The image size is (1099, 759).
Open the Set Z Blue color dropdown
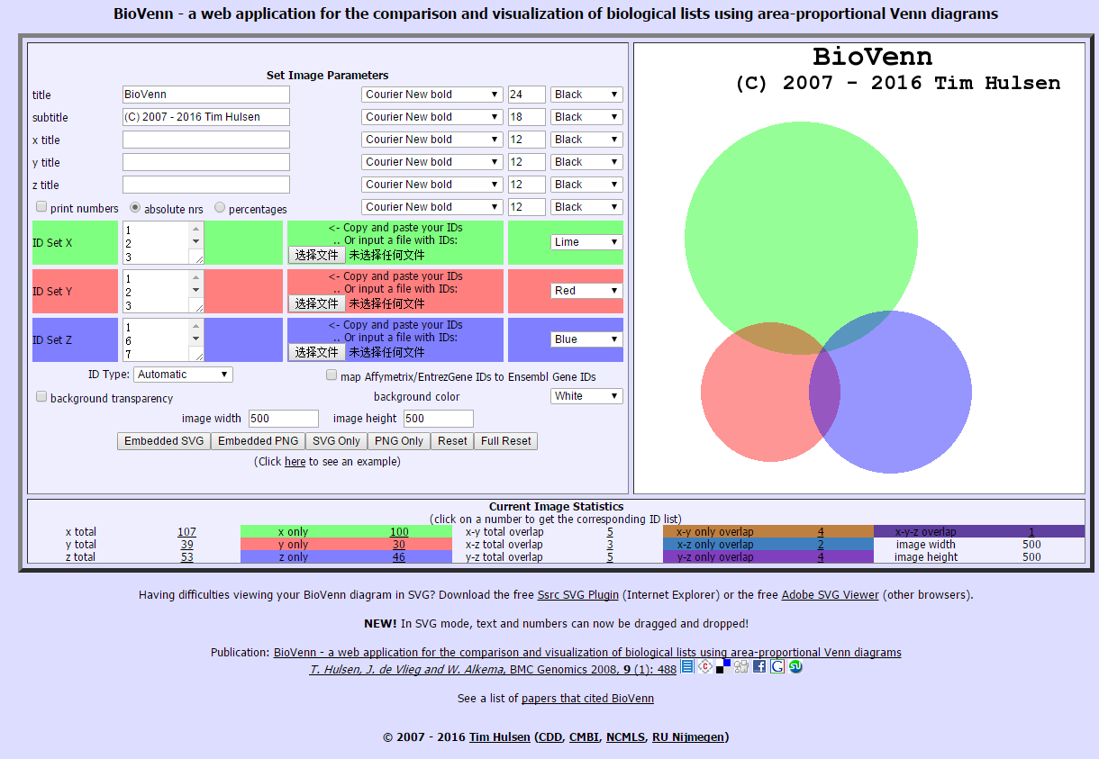click(586, 339)
